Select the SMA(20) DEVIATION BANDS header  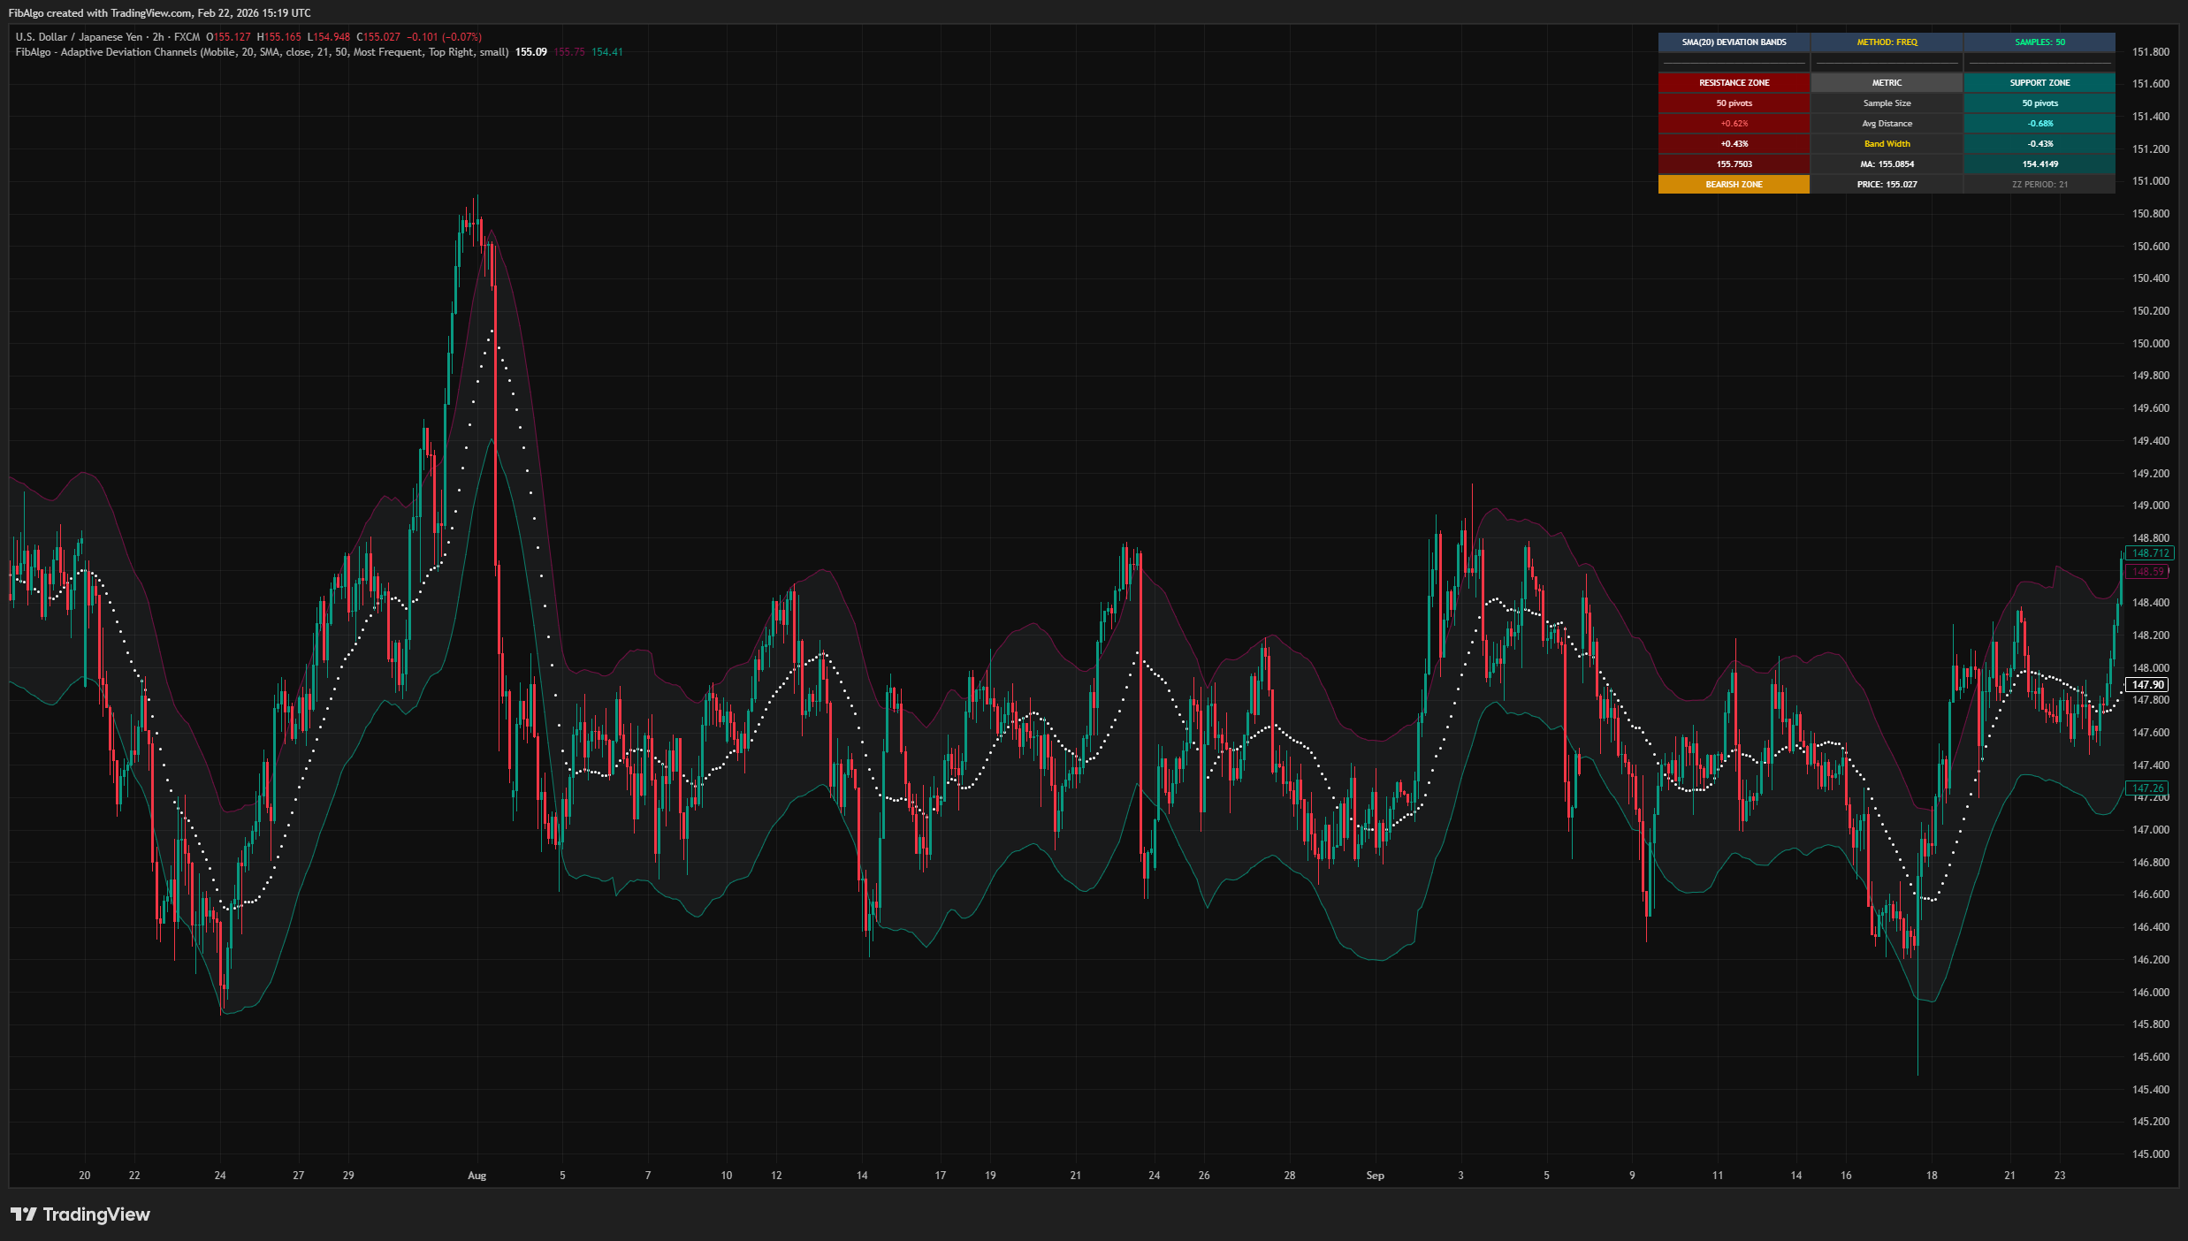click(x=1734, y=42)
